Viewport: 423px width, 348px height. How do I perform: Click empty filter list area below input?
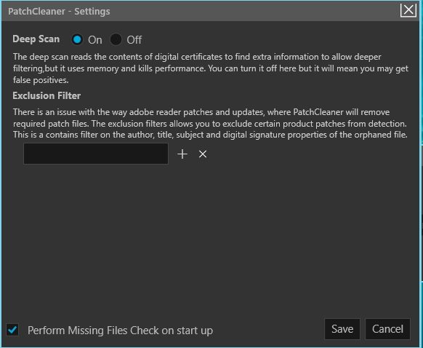(x=211, y=238)
